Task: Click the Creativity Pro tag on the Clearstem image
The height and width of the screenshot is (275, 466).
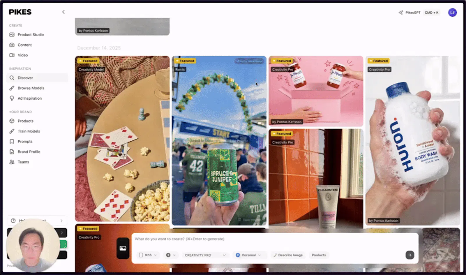Action: 283,142
